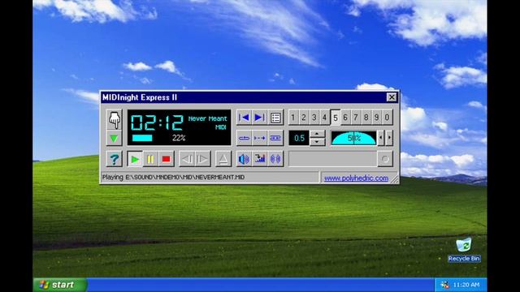The image size is (520, 292).
Task: Select the active preset button 5
Action: 336,118
